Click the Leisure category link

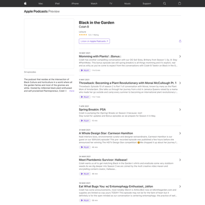point(82,32)
